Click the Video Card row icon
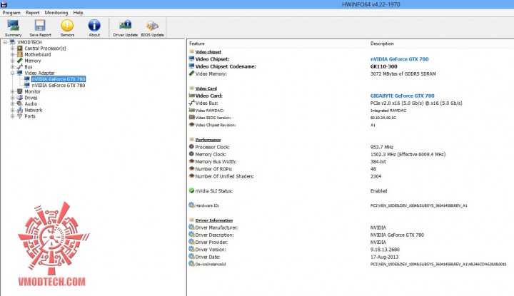This screenshot has width=514, height=296. (192, 96)
